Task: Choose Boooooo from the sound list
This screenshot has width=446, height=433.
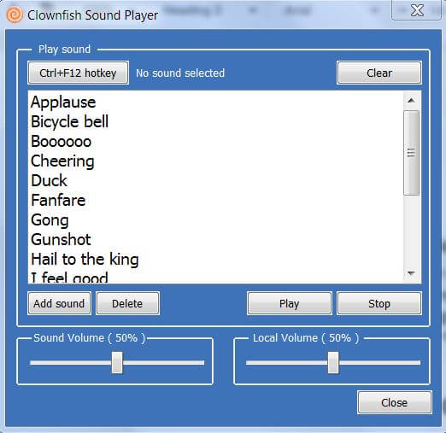Action: pos(62,141)
